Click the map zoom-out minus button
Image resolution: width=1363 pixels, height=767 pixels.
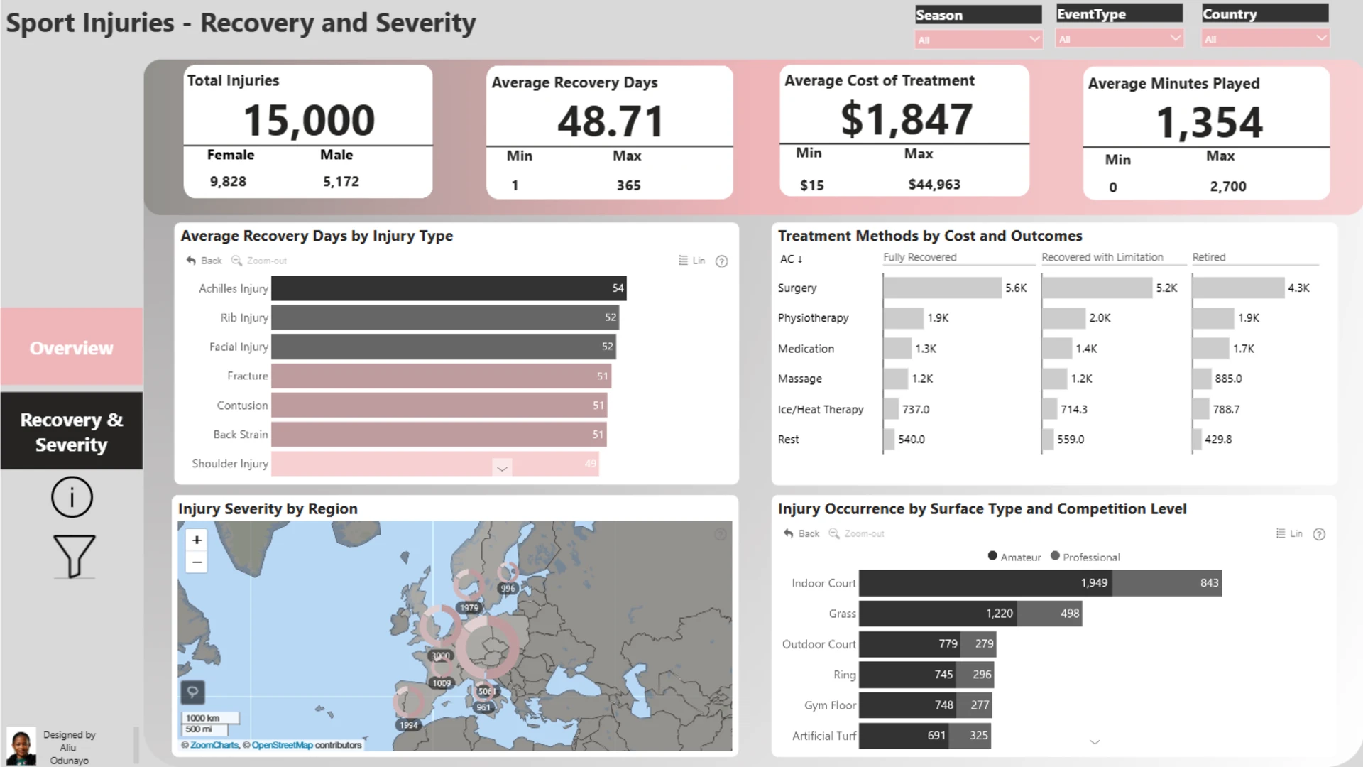click(197, 562)
